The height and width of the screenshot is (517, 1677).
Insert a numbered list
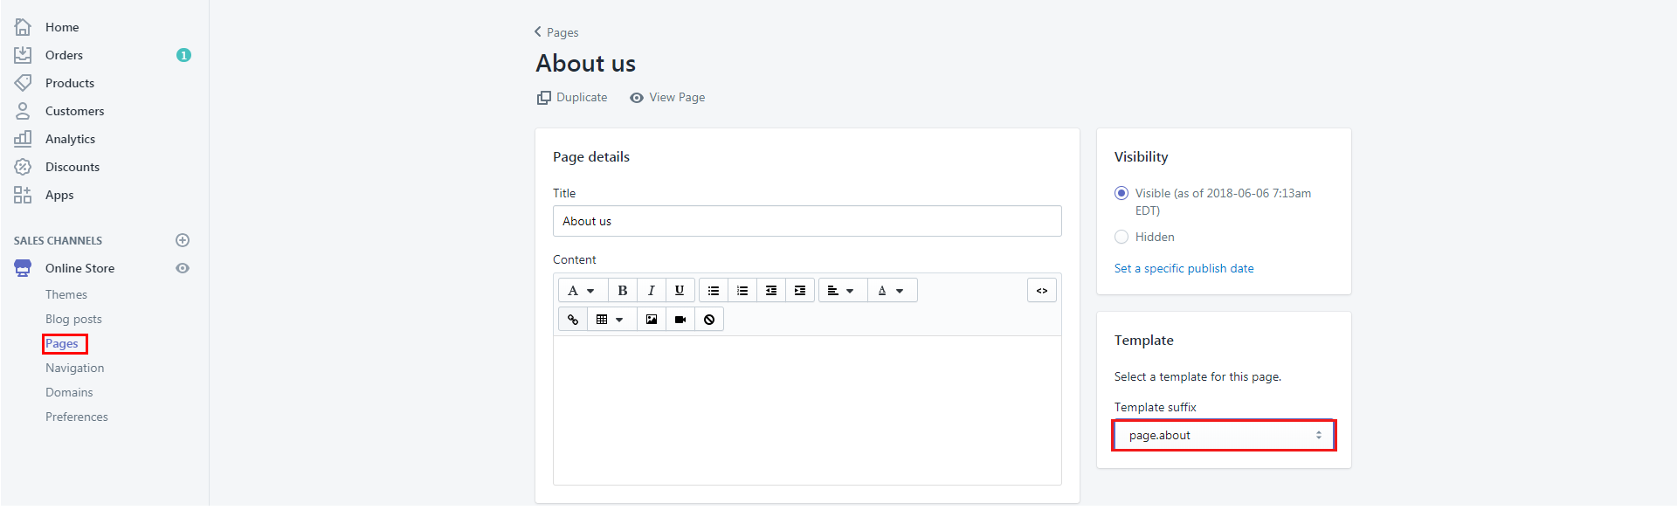pos(742,291)
